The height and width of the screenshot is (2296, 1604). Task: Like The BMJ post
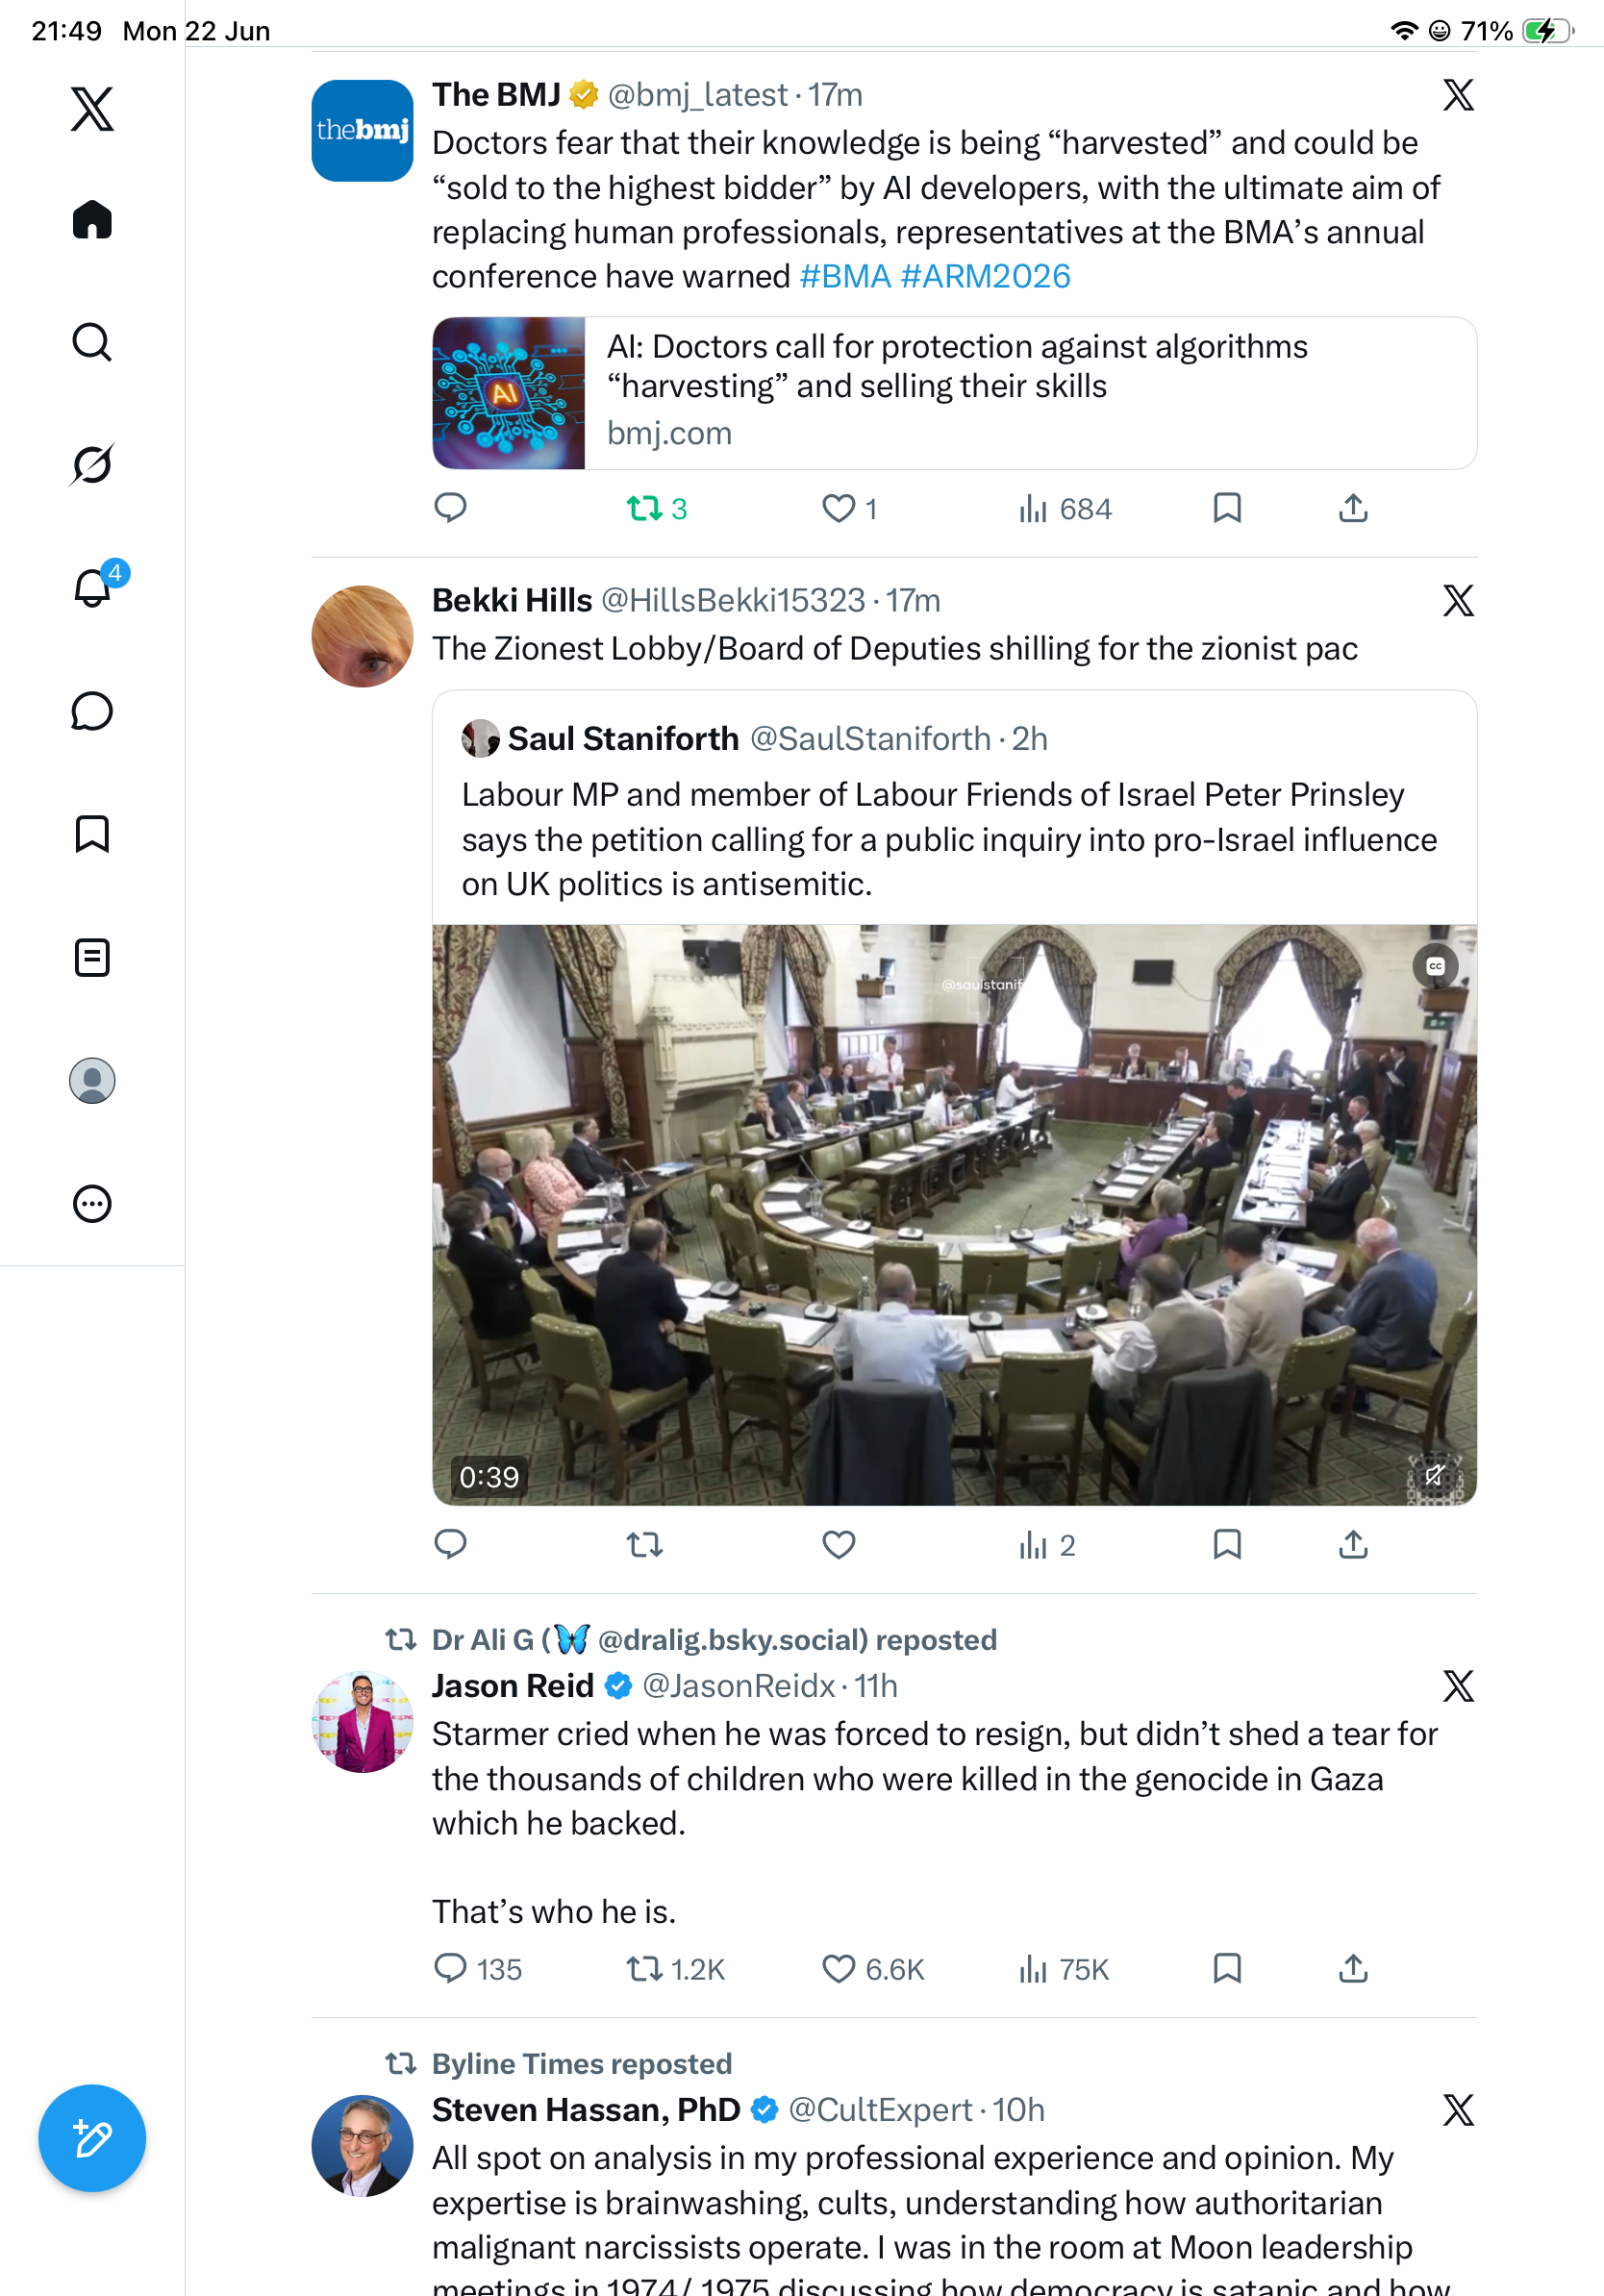(x=849, y=509)
